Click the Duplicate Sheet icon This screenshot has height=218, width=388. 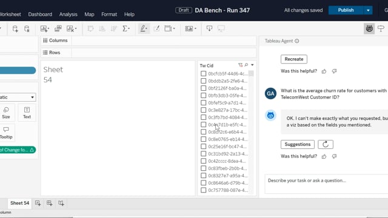(58, 28)
